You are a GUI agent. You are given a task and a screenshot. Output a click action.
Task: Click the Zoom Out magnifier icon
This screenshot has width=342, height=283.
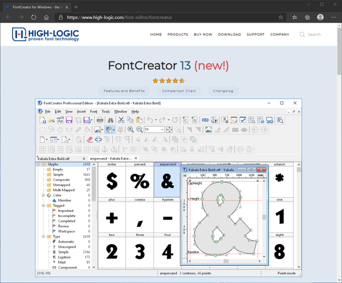[x=140, y=130]
